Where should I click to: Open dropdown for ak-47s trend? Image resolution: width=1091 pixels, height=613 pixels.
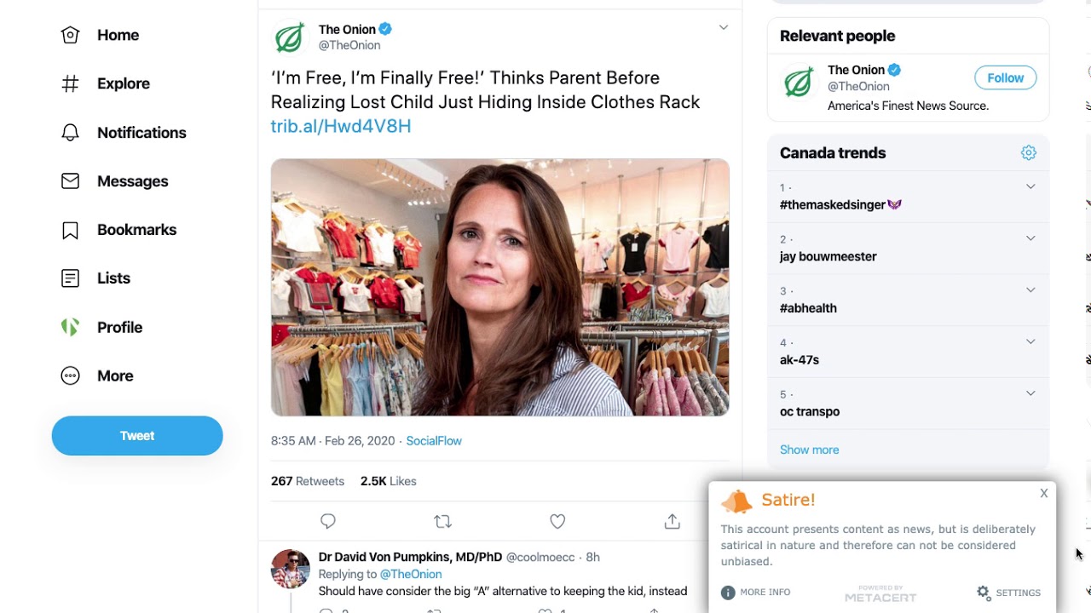pyautogui.click(x=1030, y=342)
